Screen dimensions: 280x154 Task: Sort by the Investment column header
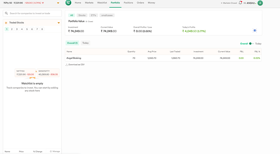tap(198, 52)
